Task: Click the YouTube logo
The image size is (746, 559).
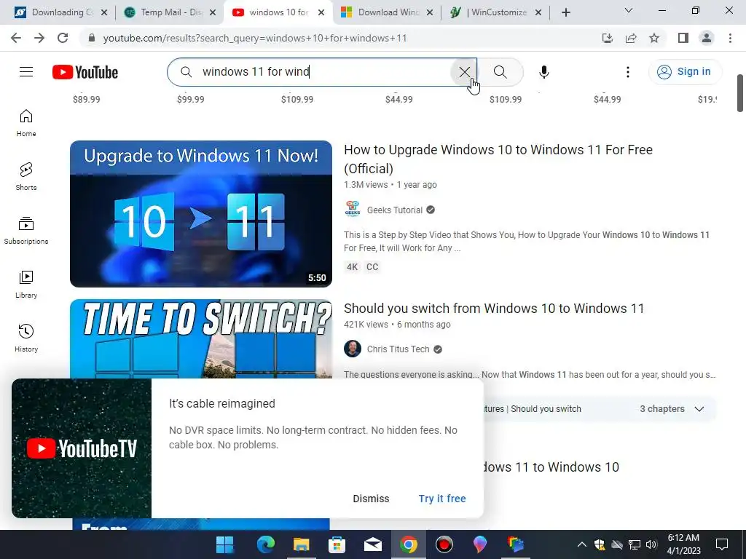Action: point(85,72)
